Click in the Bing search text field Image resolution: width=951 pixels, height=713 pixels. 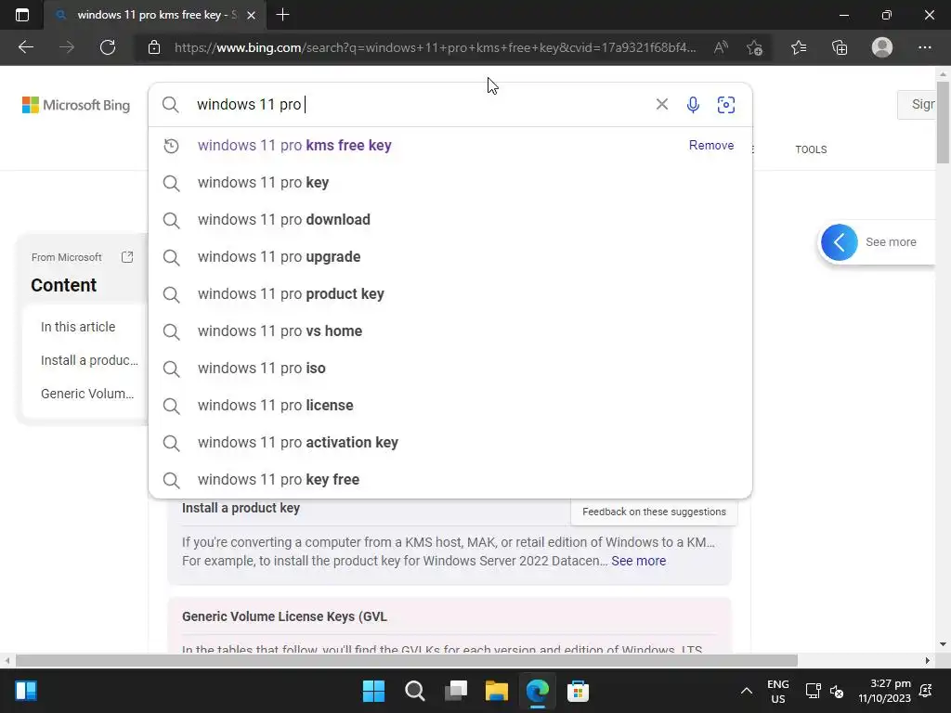pos(419,104)
